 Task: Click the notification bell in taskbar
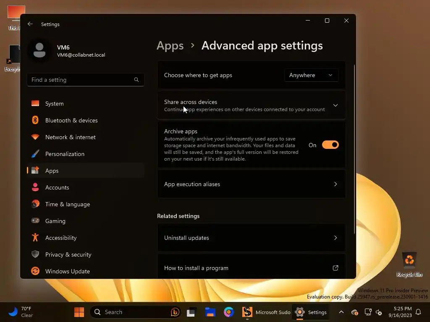[x=418, y=312]
